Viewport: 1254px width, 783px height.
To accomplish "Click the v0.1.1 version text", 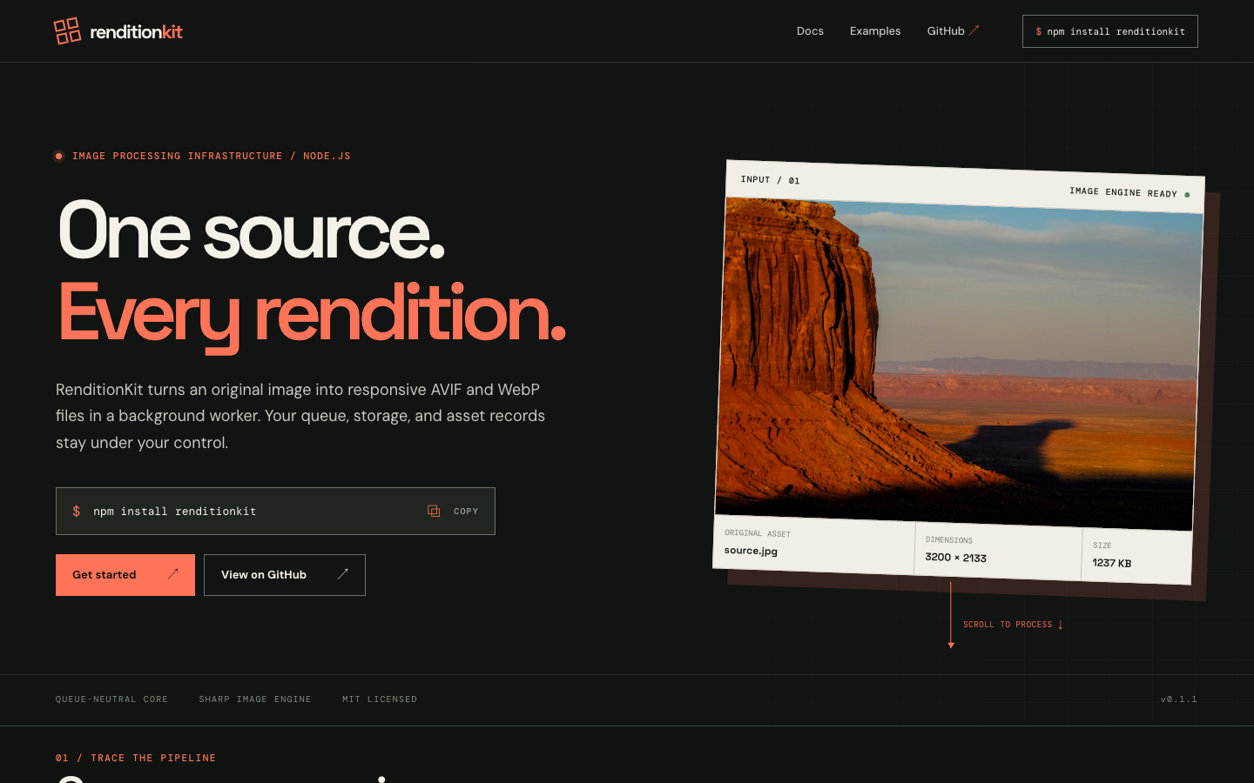I will tap(1179, 699).
